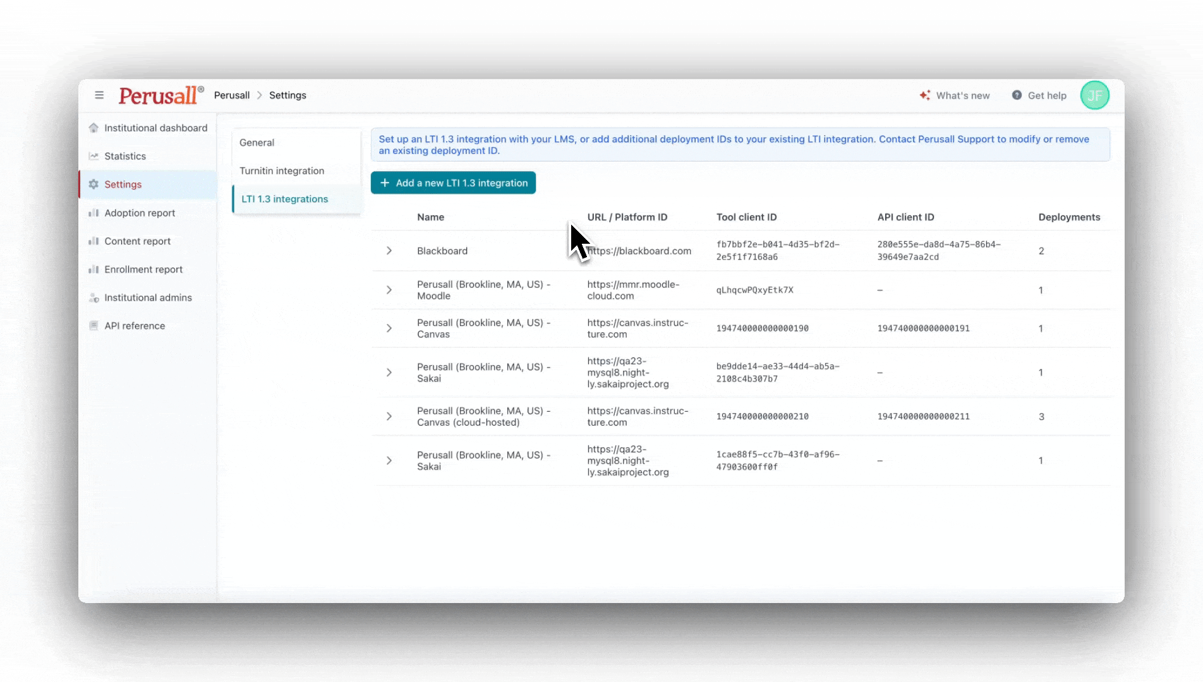
Task: Click the Blackboard name cell
Action: (442, 251)
